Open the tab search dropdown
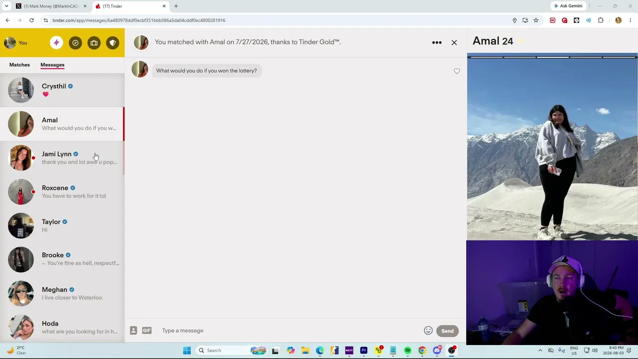Screen dimensions: 638x359 click(6, 6)
